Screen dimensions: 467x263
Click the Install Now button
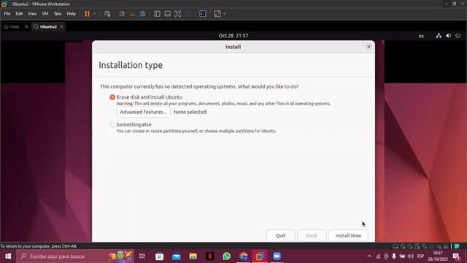pyautogui.click(x=348, y=235)
